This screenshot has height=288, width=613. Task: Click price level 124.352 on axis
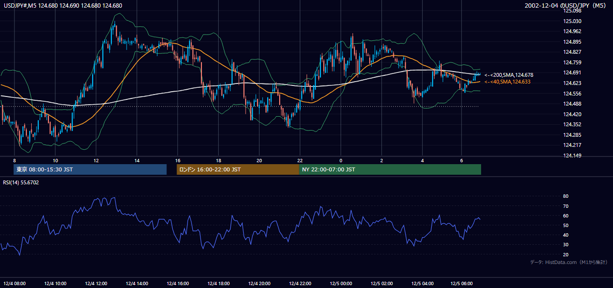tap(572, 124)
